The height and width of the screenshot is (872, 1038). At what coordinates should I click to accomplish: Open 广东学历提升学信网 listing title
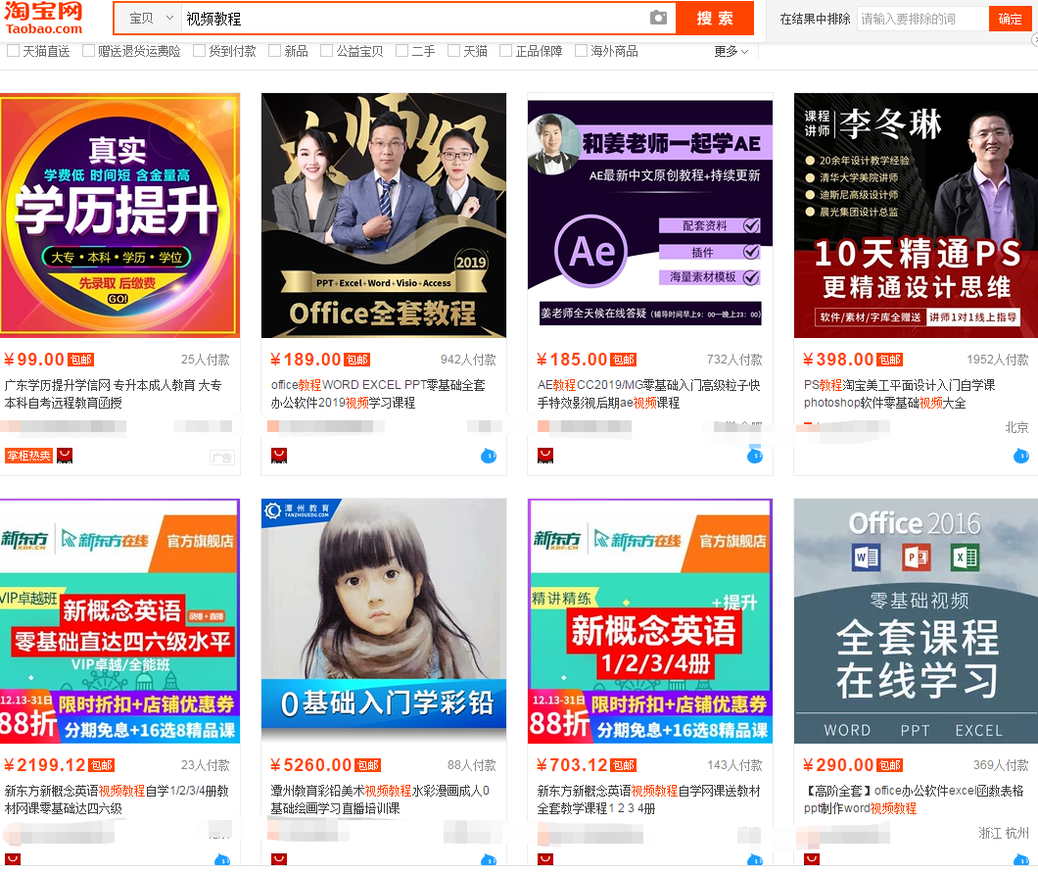[x=114, y=394]
